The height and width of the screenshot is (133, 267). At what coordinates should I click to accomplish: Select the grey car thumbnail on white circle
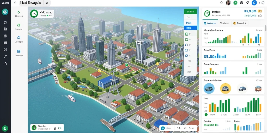pyautogui.click(x=242, y=88)
